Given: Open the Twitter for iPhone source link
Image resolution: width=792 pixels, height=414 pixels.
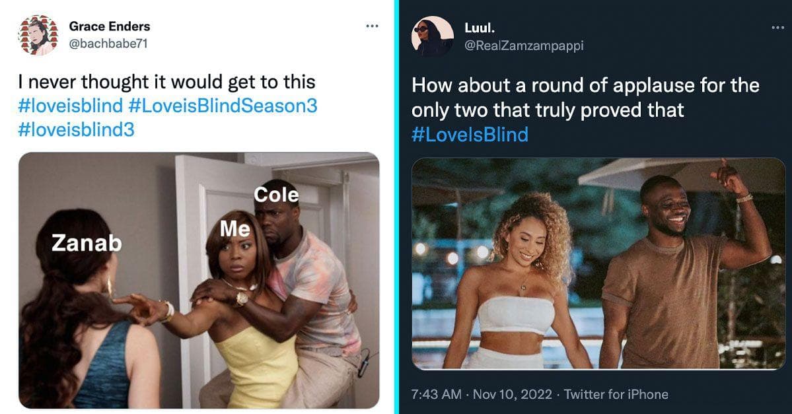Looking at the screenshot, I should pyautogui.click(x=616, y=394).
